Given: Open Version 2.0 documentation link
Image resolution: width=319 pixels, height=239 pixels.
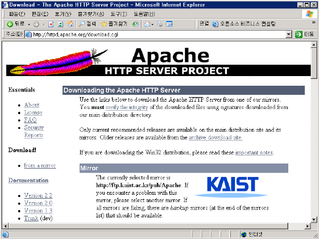Looking at the screenshot, I should pyautogui.click(x=38, y=203).
